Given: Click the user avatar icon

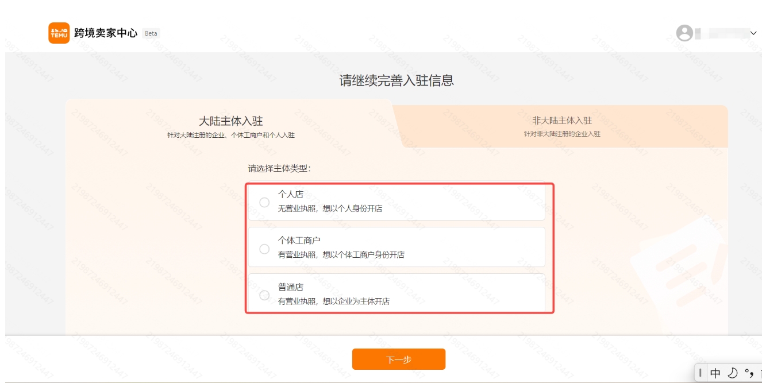Looking at the screenshot, I should pos(684,33).
